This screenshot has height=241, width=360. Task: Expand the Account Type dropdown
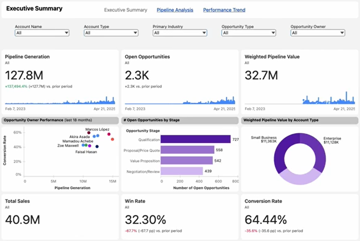coord(111,33)
